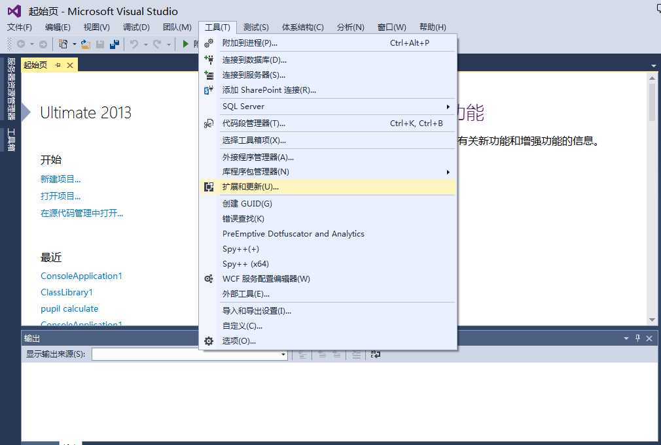
Task: Open the 帮助(H) menu
Action: (x=433, y=27)
